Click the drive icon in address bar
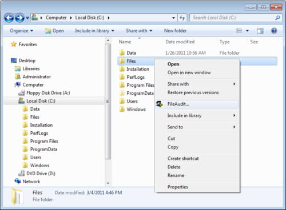 coord(34,18)
